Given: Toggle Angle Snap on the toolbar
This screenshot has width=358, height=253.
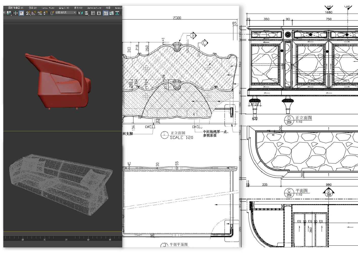Looking at the screenshot, I should (x=34, y=13).
